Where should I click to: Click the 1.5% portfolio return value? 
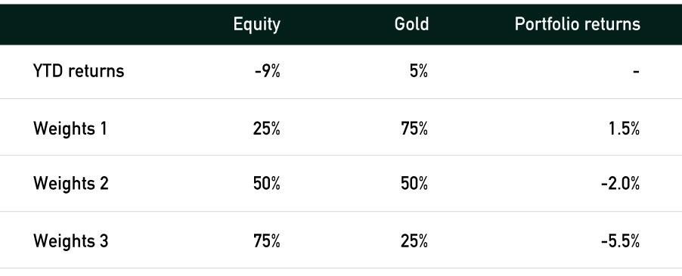pyautogui.click(x=624, y=129)
